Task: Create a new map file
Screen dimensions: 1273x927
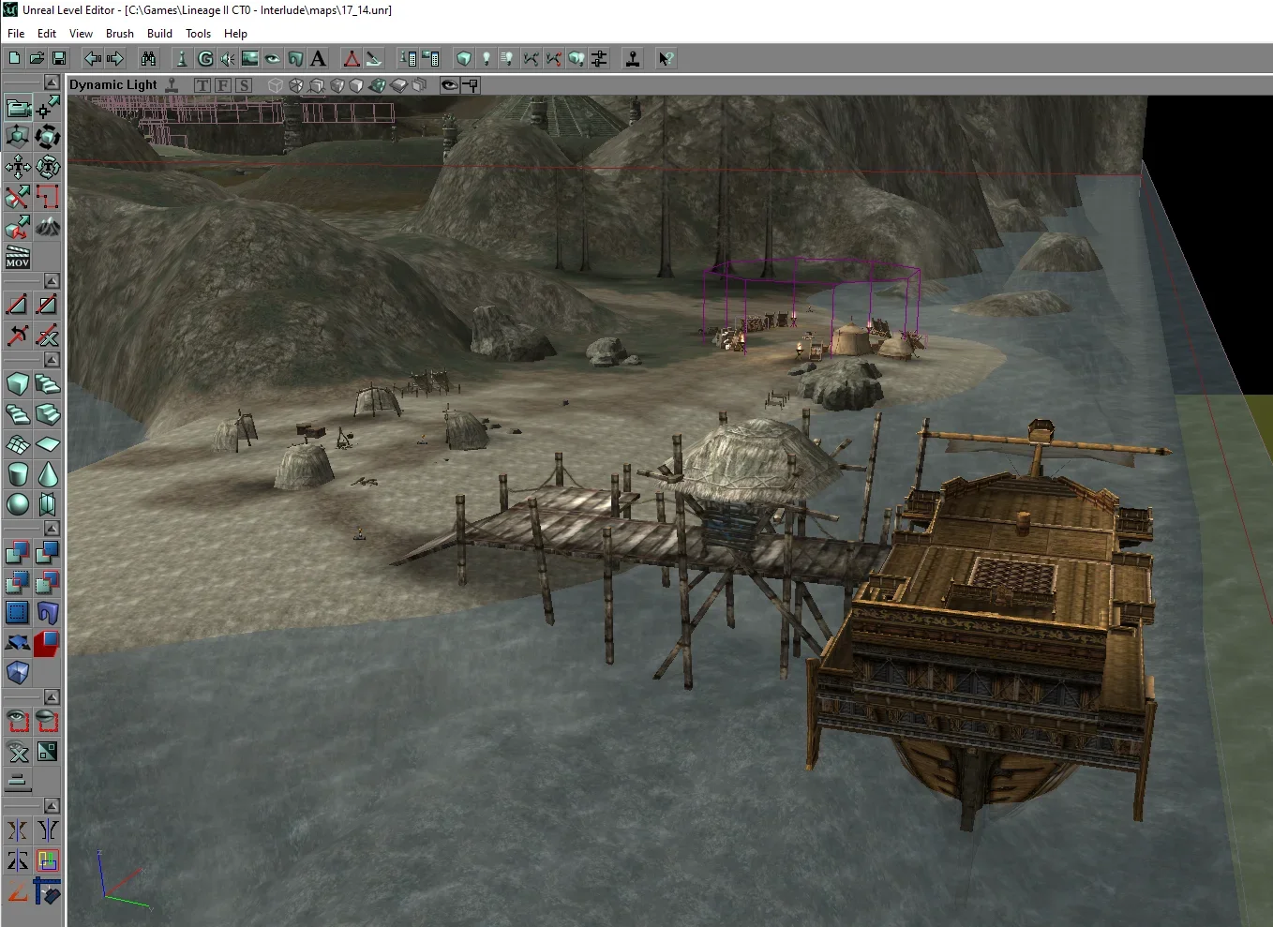Action: [15, 58]
